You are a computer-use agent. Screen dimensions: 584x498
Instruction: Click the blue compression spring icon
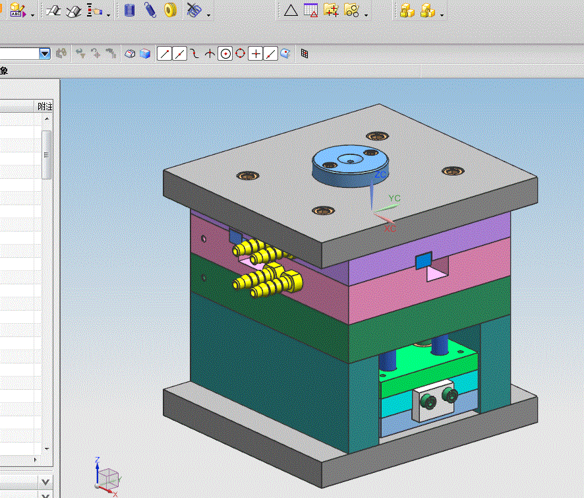coord(129,10)
